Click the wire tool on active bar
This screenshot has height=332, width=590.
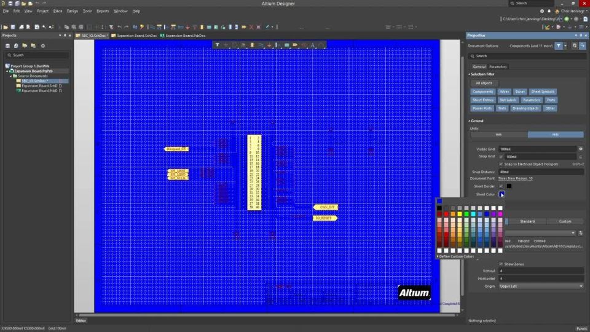pos(261,45)
